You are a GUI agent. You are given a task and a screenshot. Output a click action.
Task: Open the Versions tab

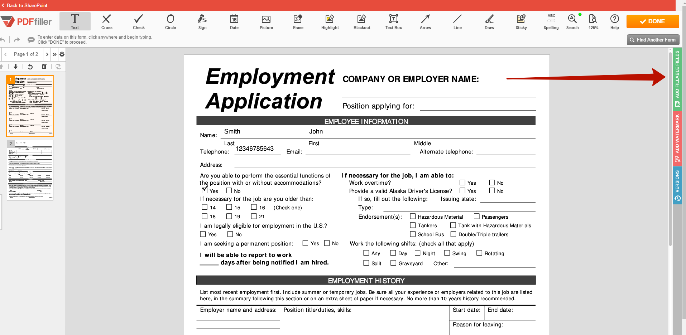tap(677, 185)
